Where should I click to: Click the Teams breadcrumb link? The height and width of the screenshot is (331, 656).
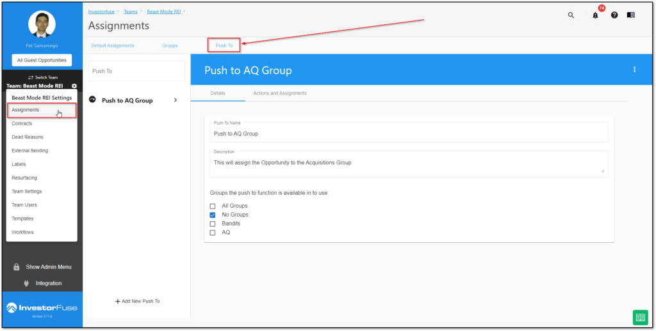point(131,12)
